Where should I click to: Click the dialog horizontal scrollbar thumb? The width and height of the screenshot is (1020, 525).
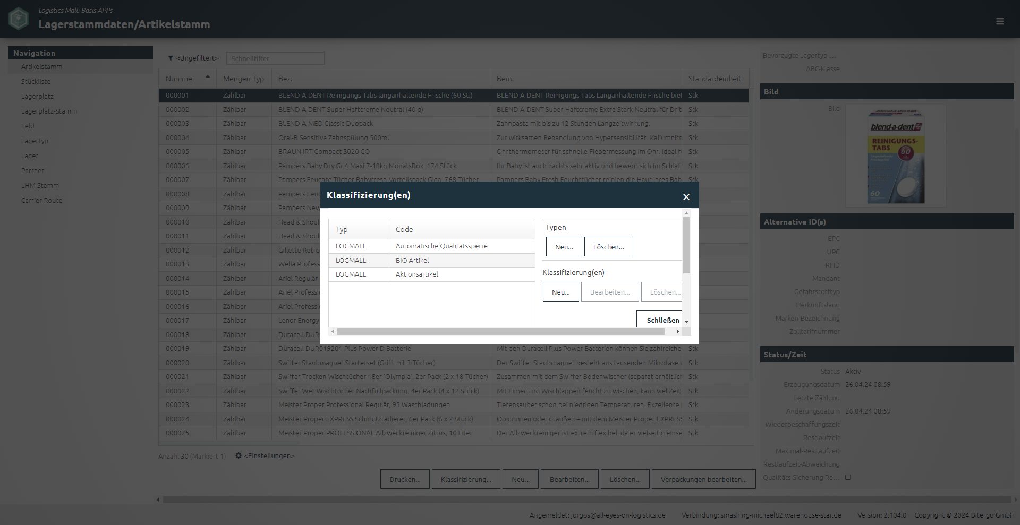500,332
